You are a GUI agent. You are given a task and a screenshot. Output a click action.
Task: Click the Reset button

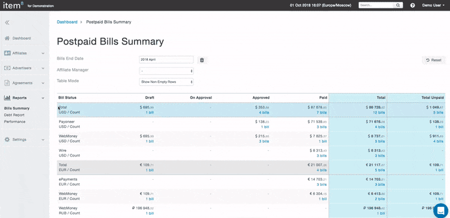click(x=434, y=60)
